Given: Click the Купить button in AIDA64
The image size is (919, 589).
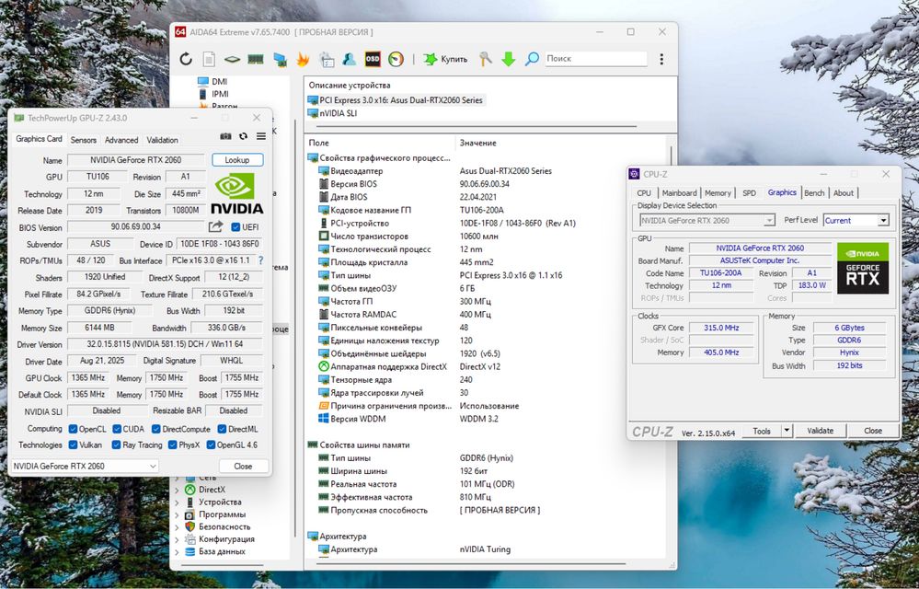Looking at the screenshot, I should coord(446,59).
